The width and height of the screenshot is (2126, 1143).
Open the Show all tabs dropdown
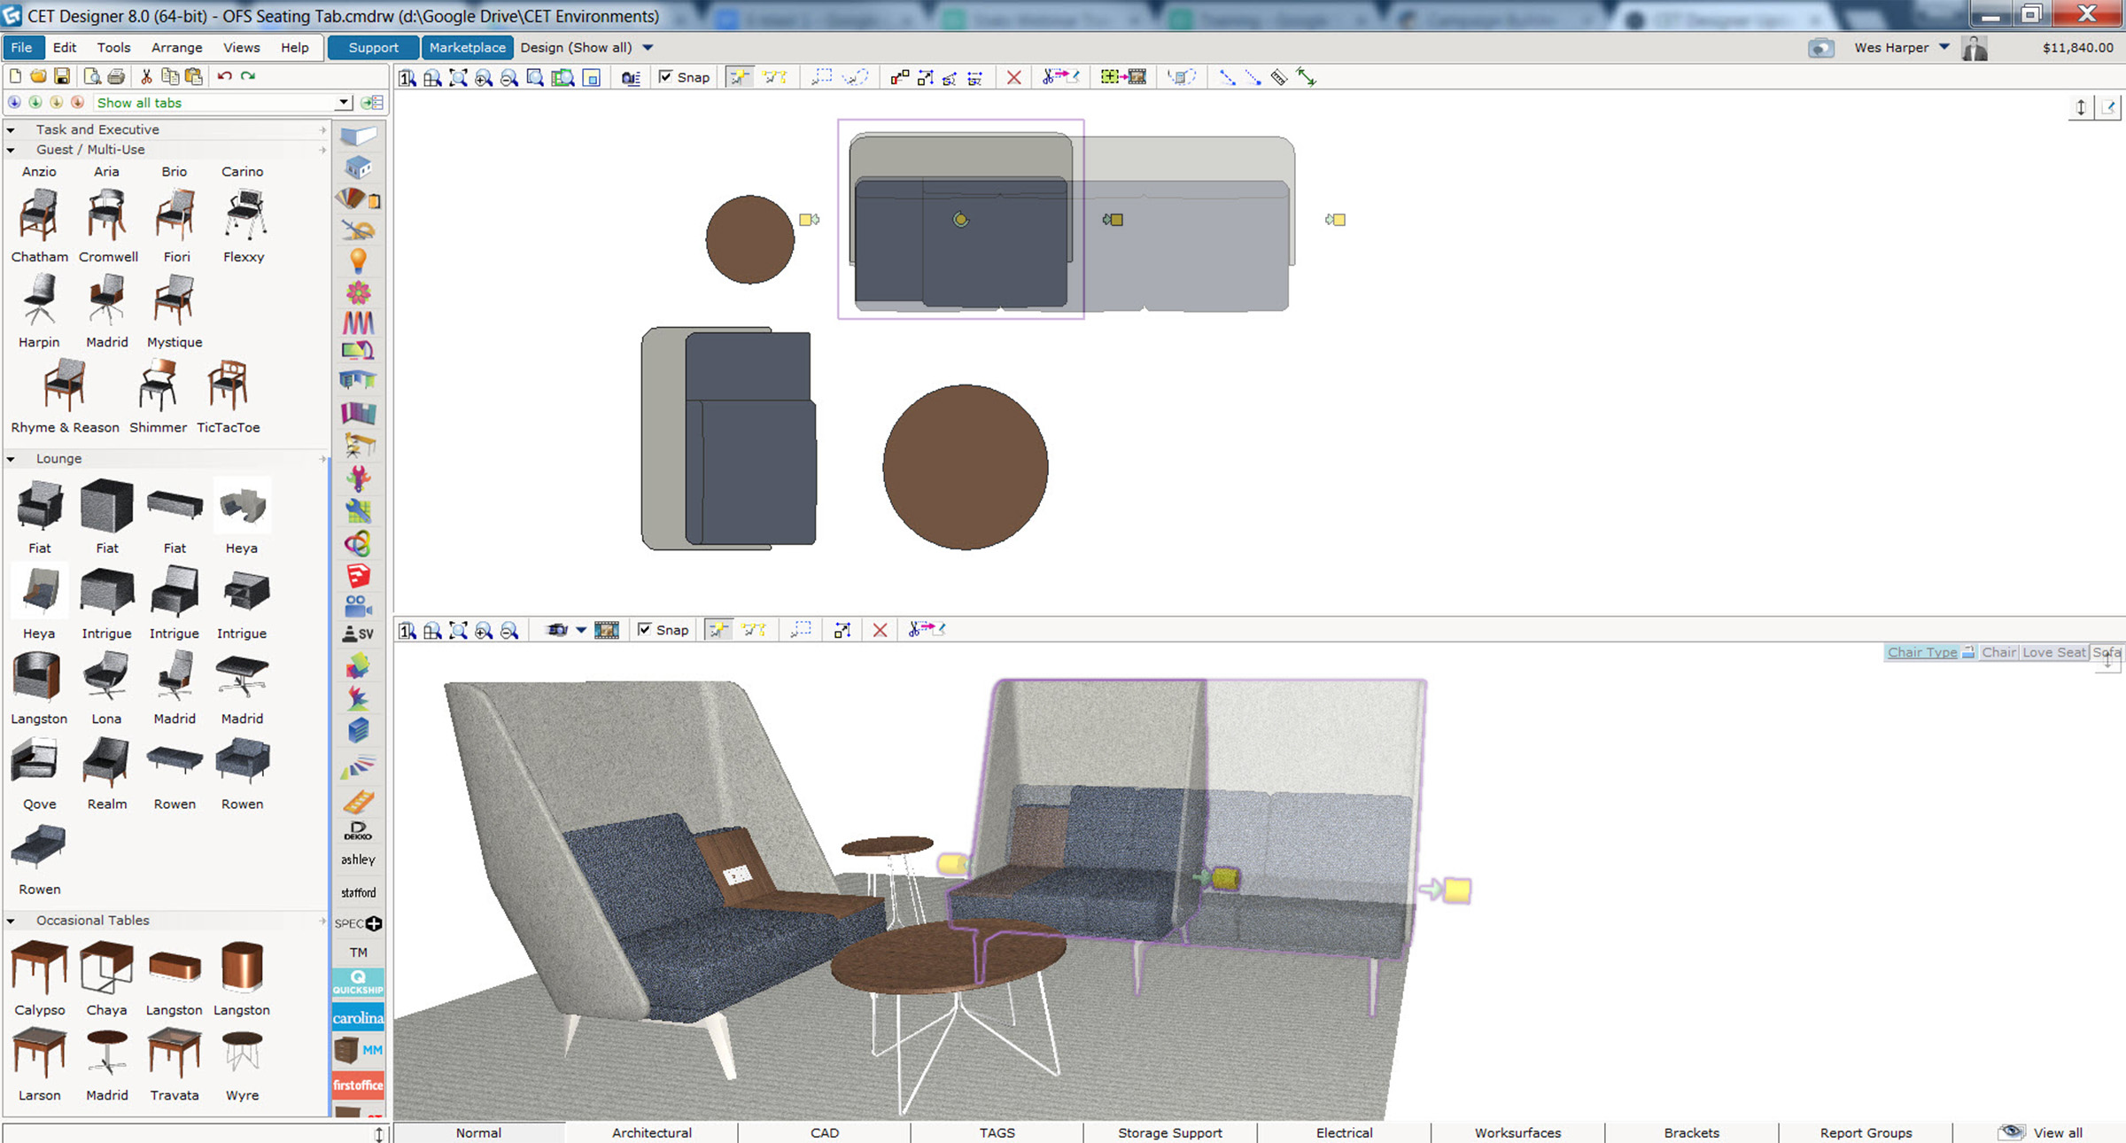344,103
